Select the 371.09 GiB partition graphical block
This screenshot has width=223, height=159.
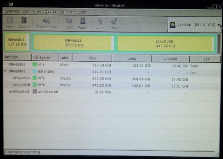coord(74,43)
